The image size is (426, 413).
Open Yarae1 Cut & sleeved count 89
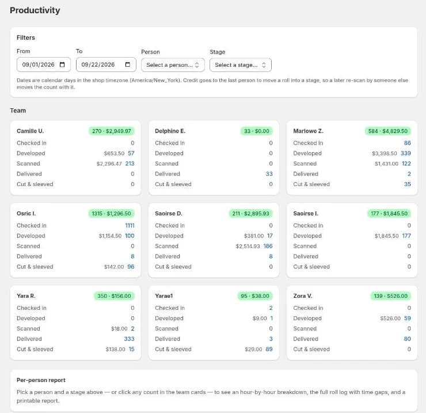269,350
